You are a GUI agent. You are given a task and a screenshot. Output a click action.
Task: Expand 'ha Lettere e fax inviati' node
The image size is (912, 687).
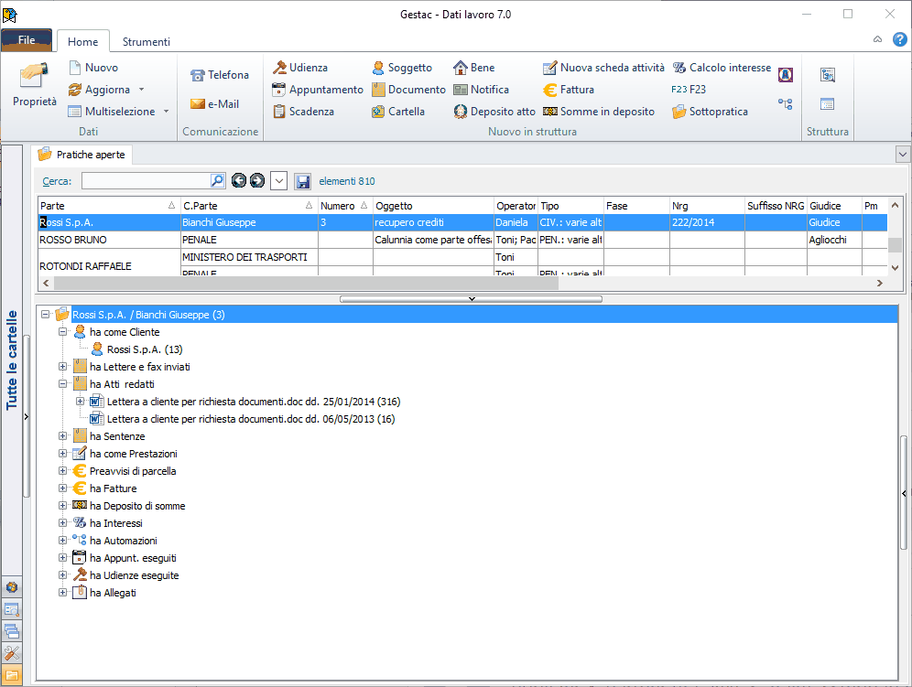point(63,367)
